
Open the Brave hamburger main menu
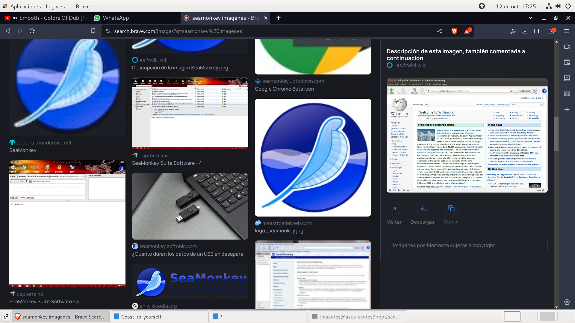click(567, 31)
